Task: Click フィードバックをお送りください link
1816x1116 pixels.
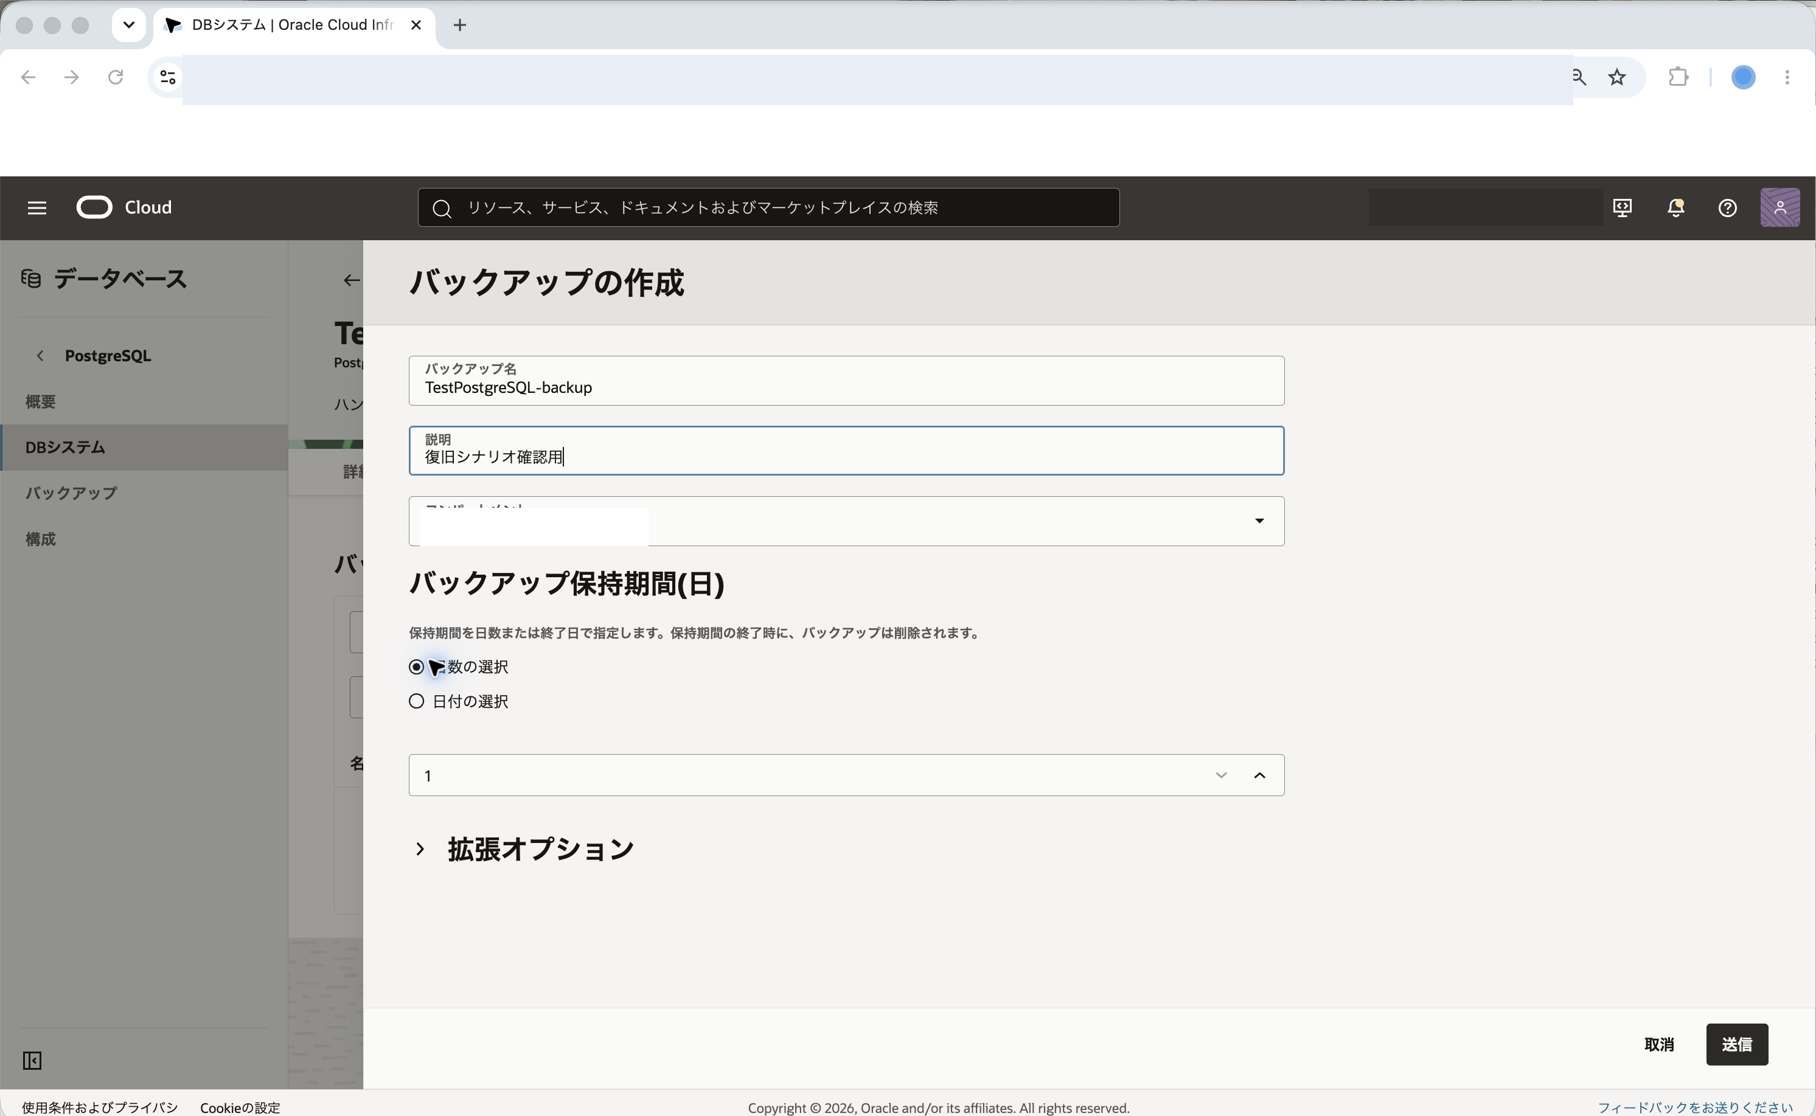Action: [1694, 1108]
